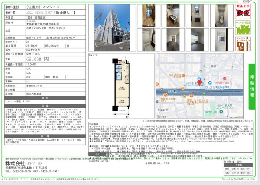Click the orange 寿司・しゃぶしゃぶ restaurant marker
Viewport: 260px width, 185px height.
(x=192, y=95)
